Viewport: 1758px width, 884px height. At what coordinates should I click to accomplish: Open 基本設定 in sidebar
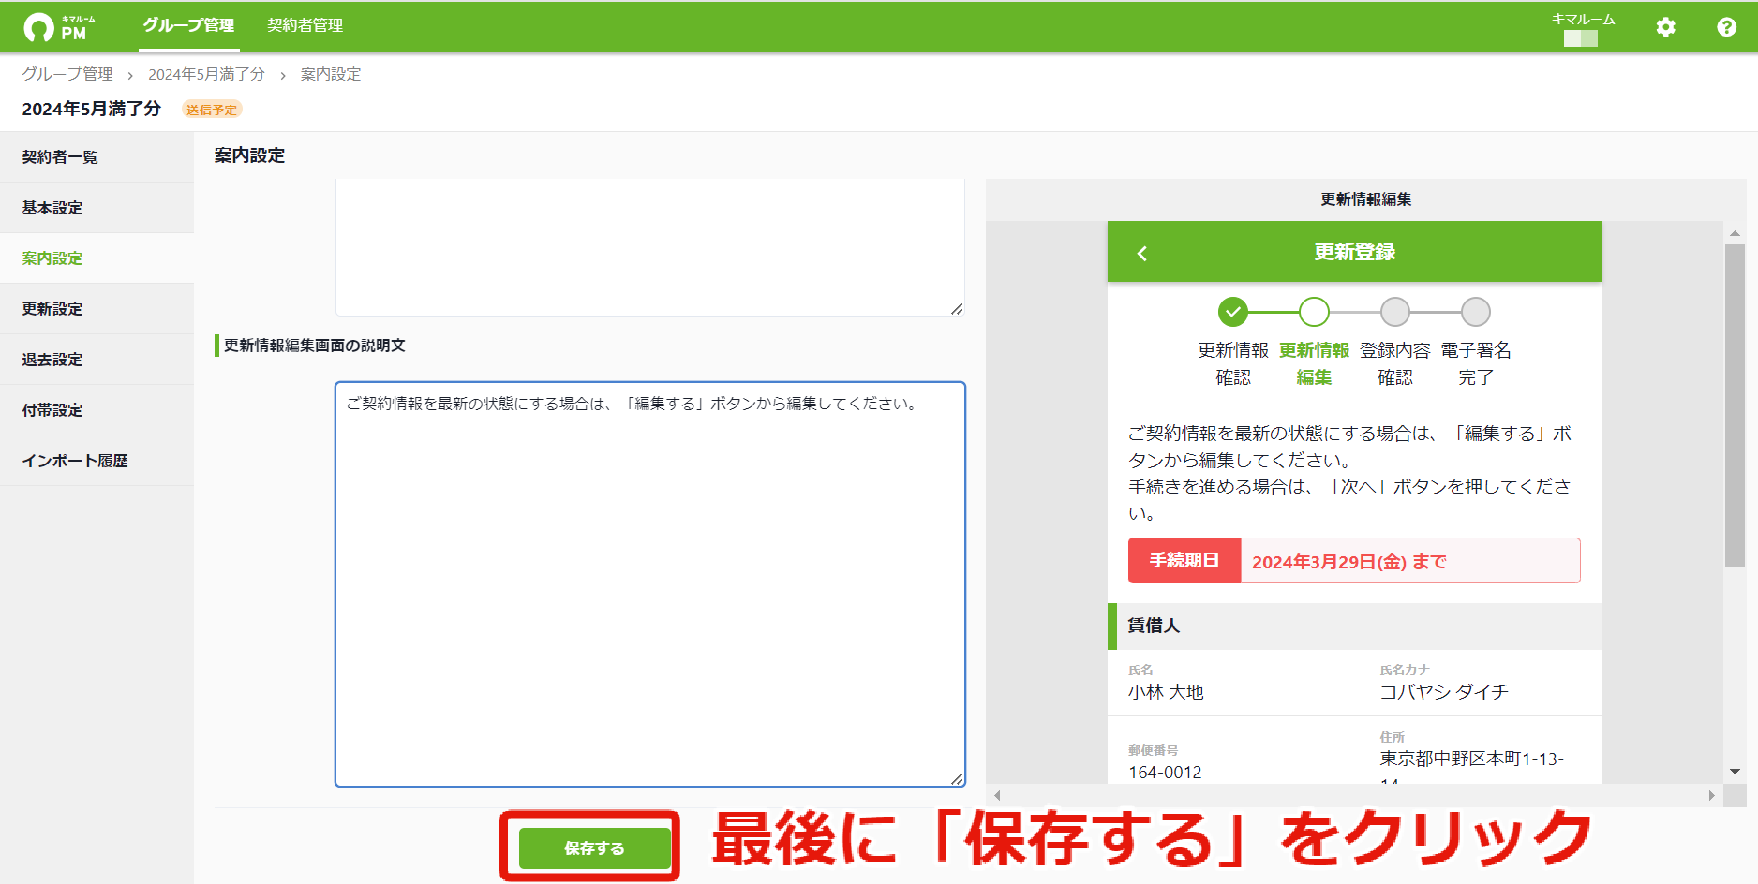97,208
